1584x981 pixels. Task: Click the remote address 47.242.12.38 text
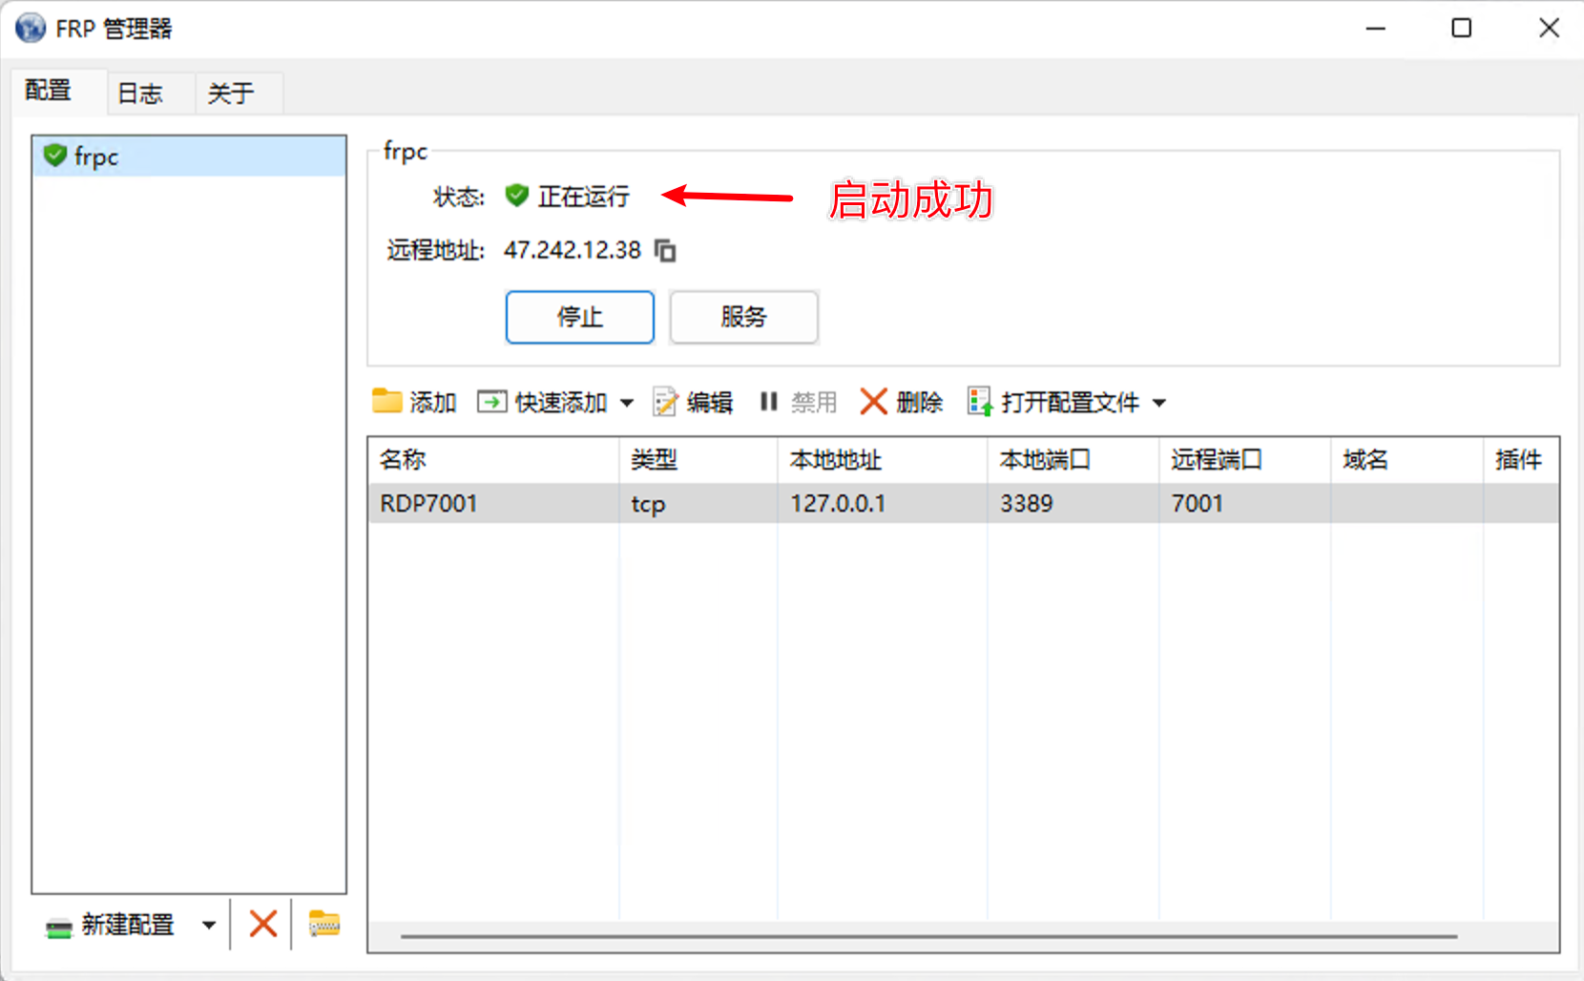coord(573,250)
